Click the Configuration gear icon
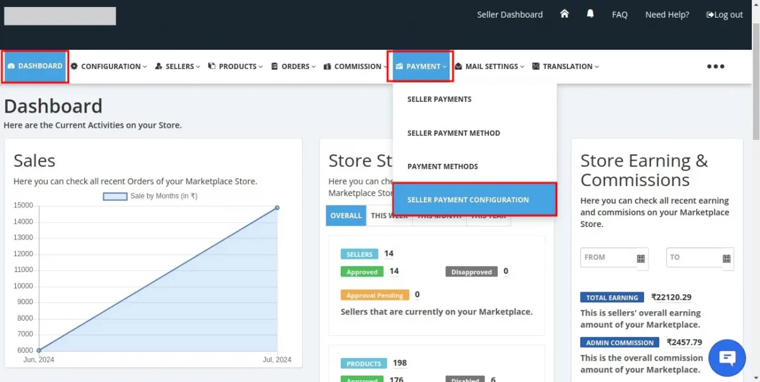This screenshot has width=760, height=382. (74, 66)
